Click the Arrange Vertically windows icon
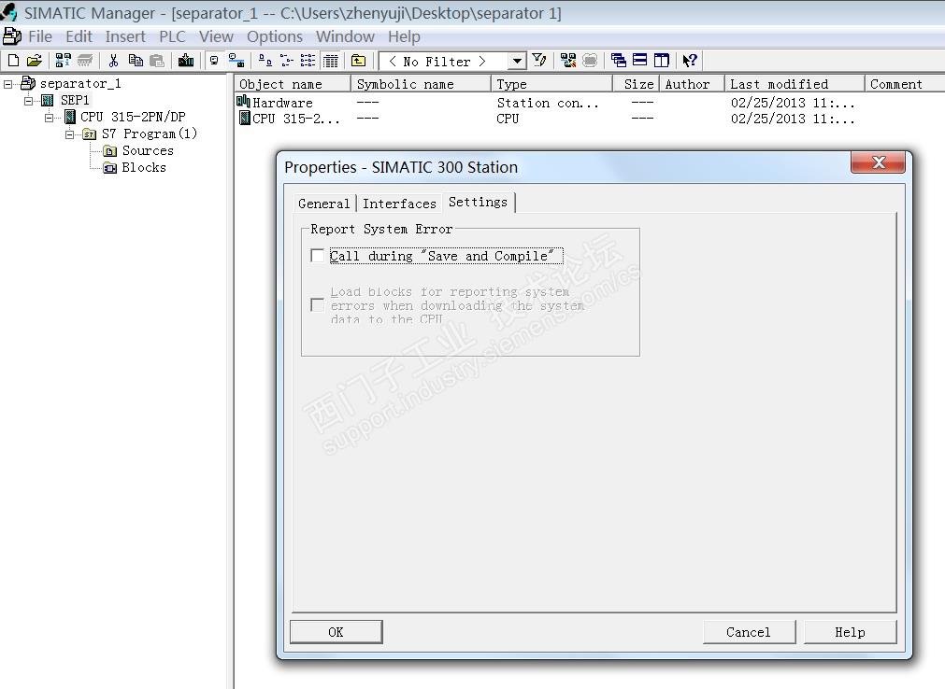The width and height of the screenshot is (945, 689). pyautogui.click(x=662, y=60)
